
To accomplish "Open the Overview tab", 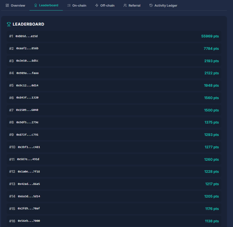I will coord(15,5).
